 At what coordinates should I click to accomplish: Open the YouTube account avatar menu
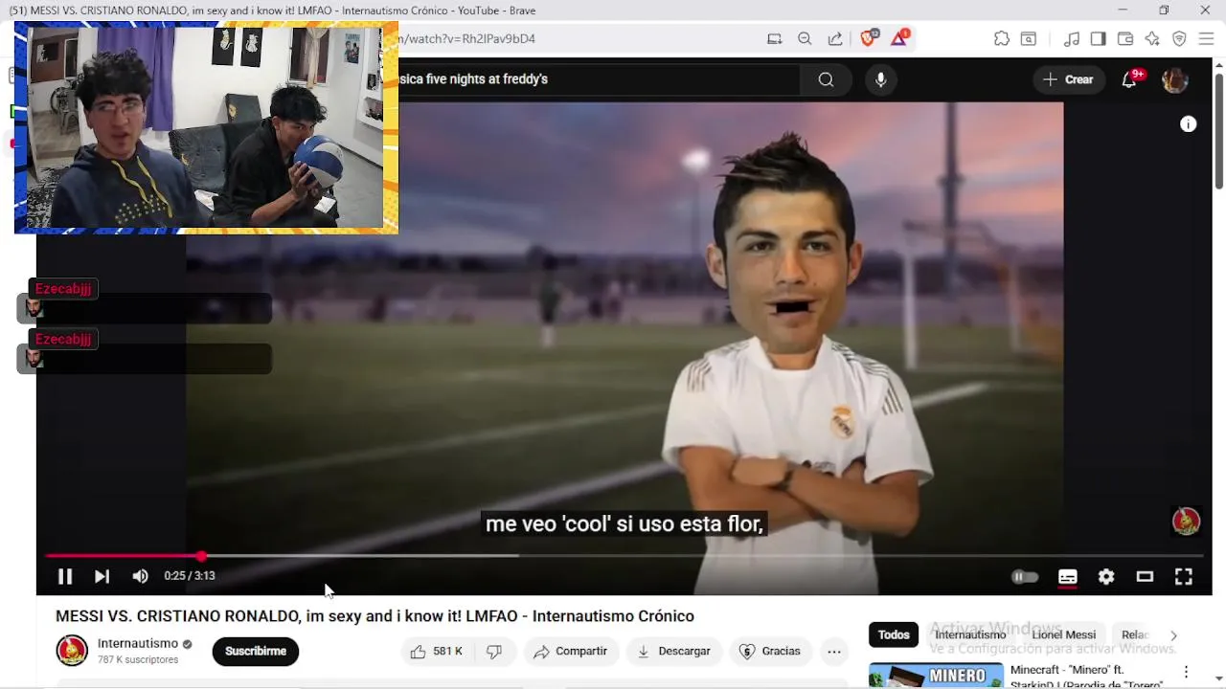point(1175,79)
